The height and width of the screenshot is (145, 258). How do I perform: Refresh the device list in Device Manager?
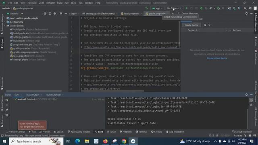(x=205, y=25)
